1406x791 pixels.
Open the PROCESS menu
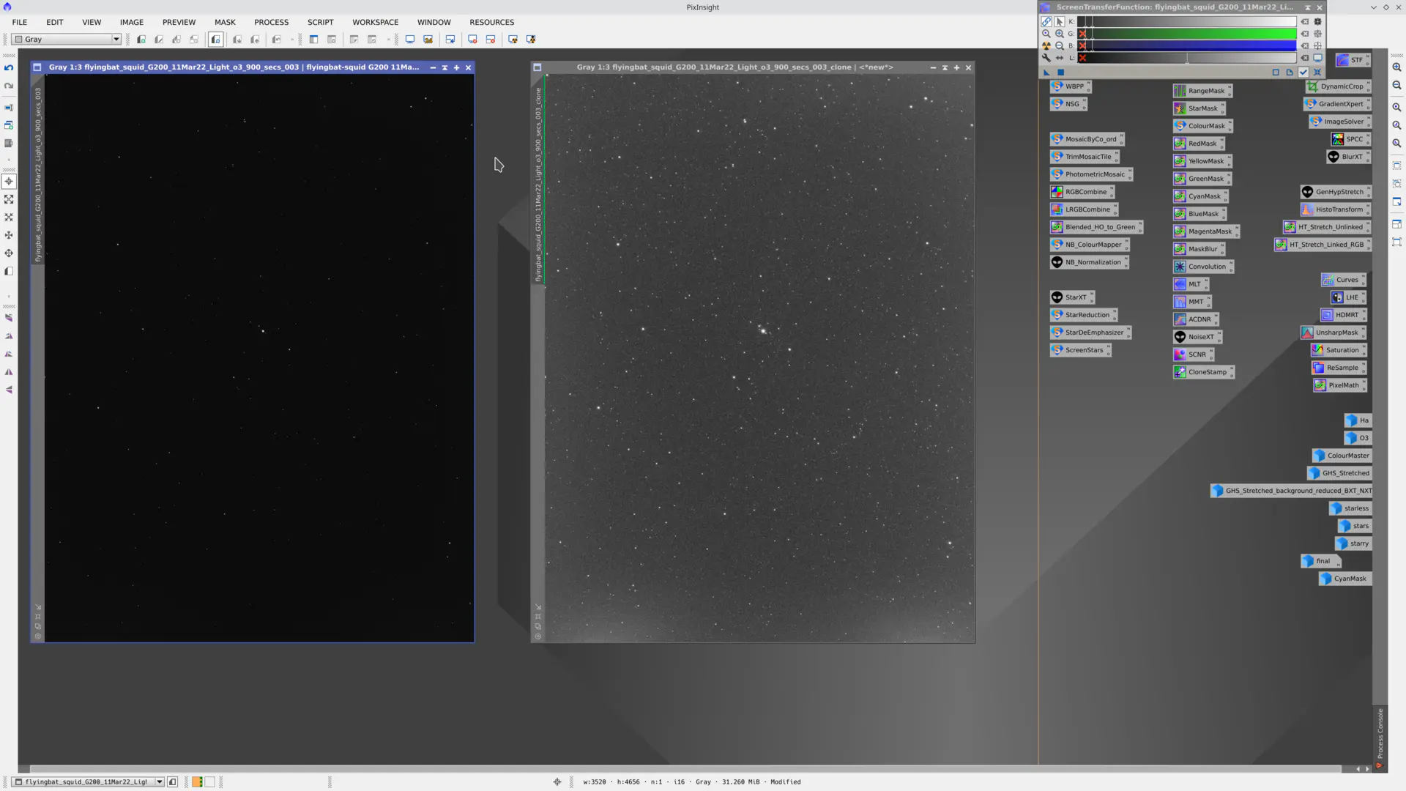click(271, 22)
